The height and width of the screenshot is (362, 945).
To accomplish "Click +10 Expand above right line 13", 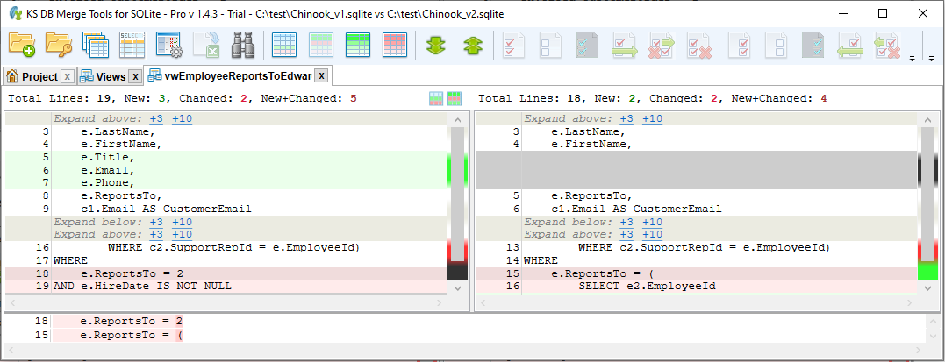I will [652, 234].
